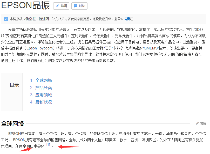This screenshot has width=210, height=154.
Task: Click the pencil icon in the top 编辑 button
Action: pyautogui.click(x=57, y=6)
